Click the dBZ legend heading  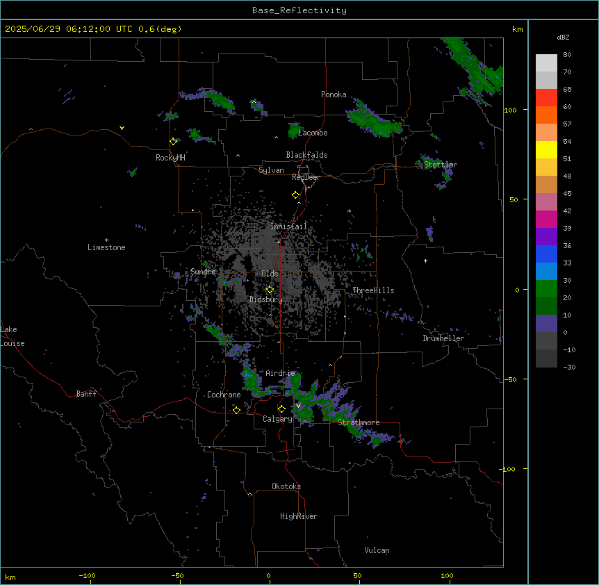(563, 37)
